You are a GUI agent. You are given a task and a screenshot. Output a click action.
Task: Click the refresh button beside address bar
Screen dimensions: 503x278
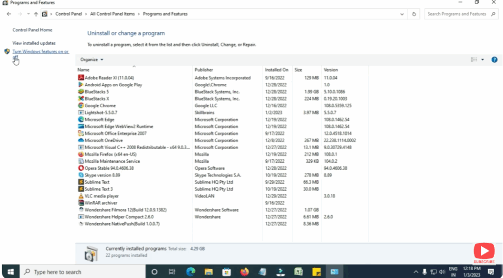(x=414, y=14)
